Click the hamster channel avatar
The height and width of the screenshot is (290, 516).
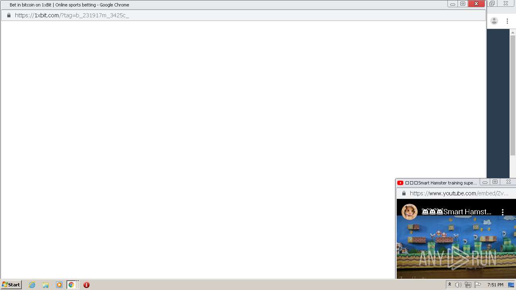(x=410, y=212)
